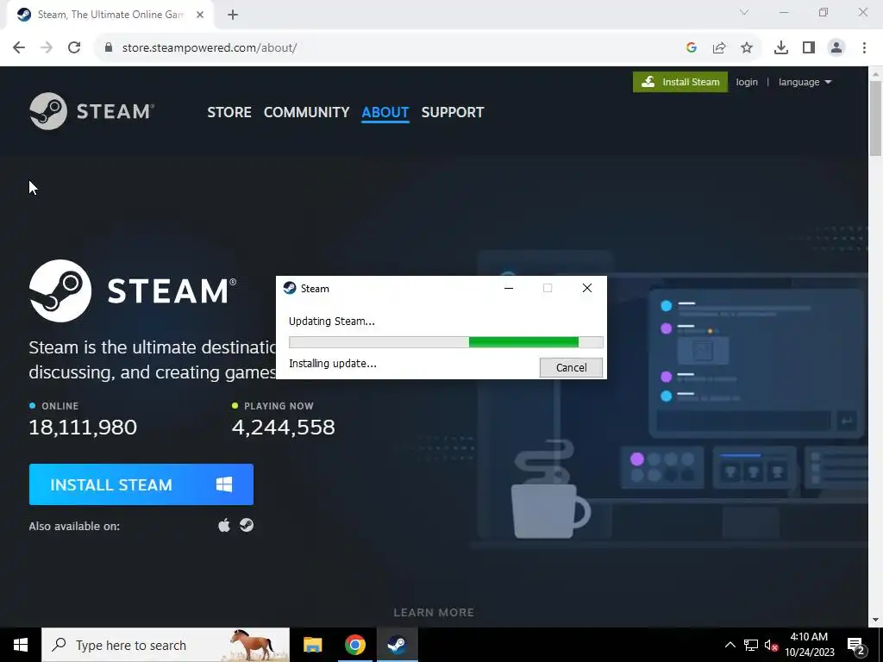Viewport: 883px width, 662px height.
Task: Reload the page with the refresh icon
Action: [74, 48]
